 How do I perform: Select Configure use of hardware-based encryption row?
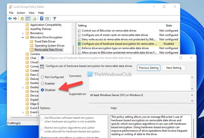128,44
